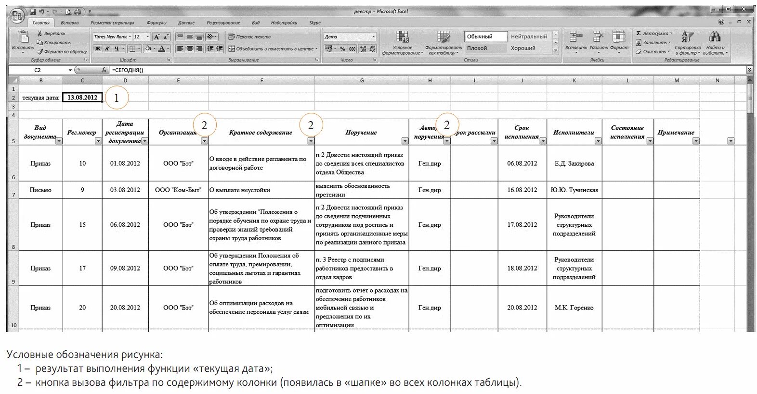
Task: Apply the Хороший cell style
Action: pos(529,48)
